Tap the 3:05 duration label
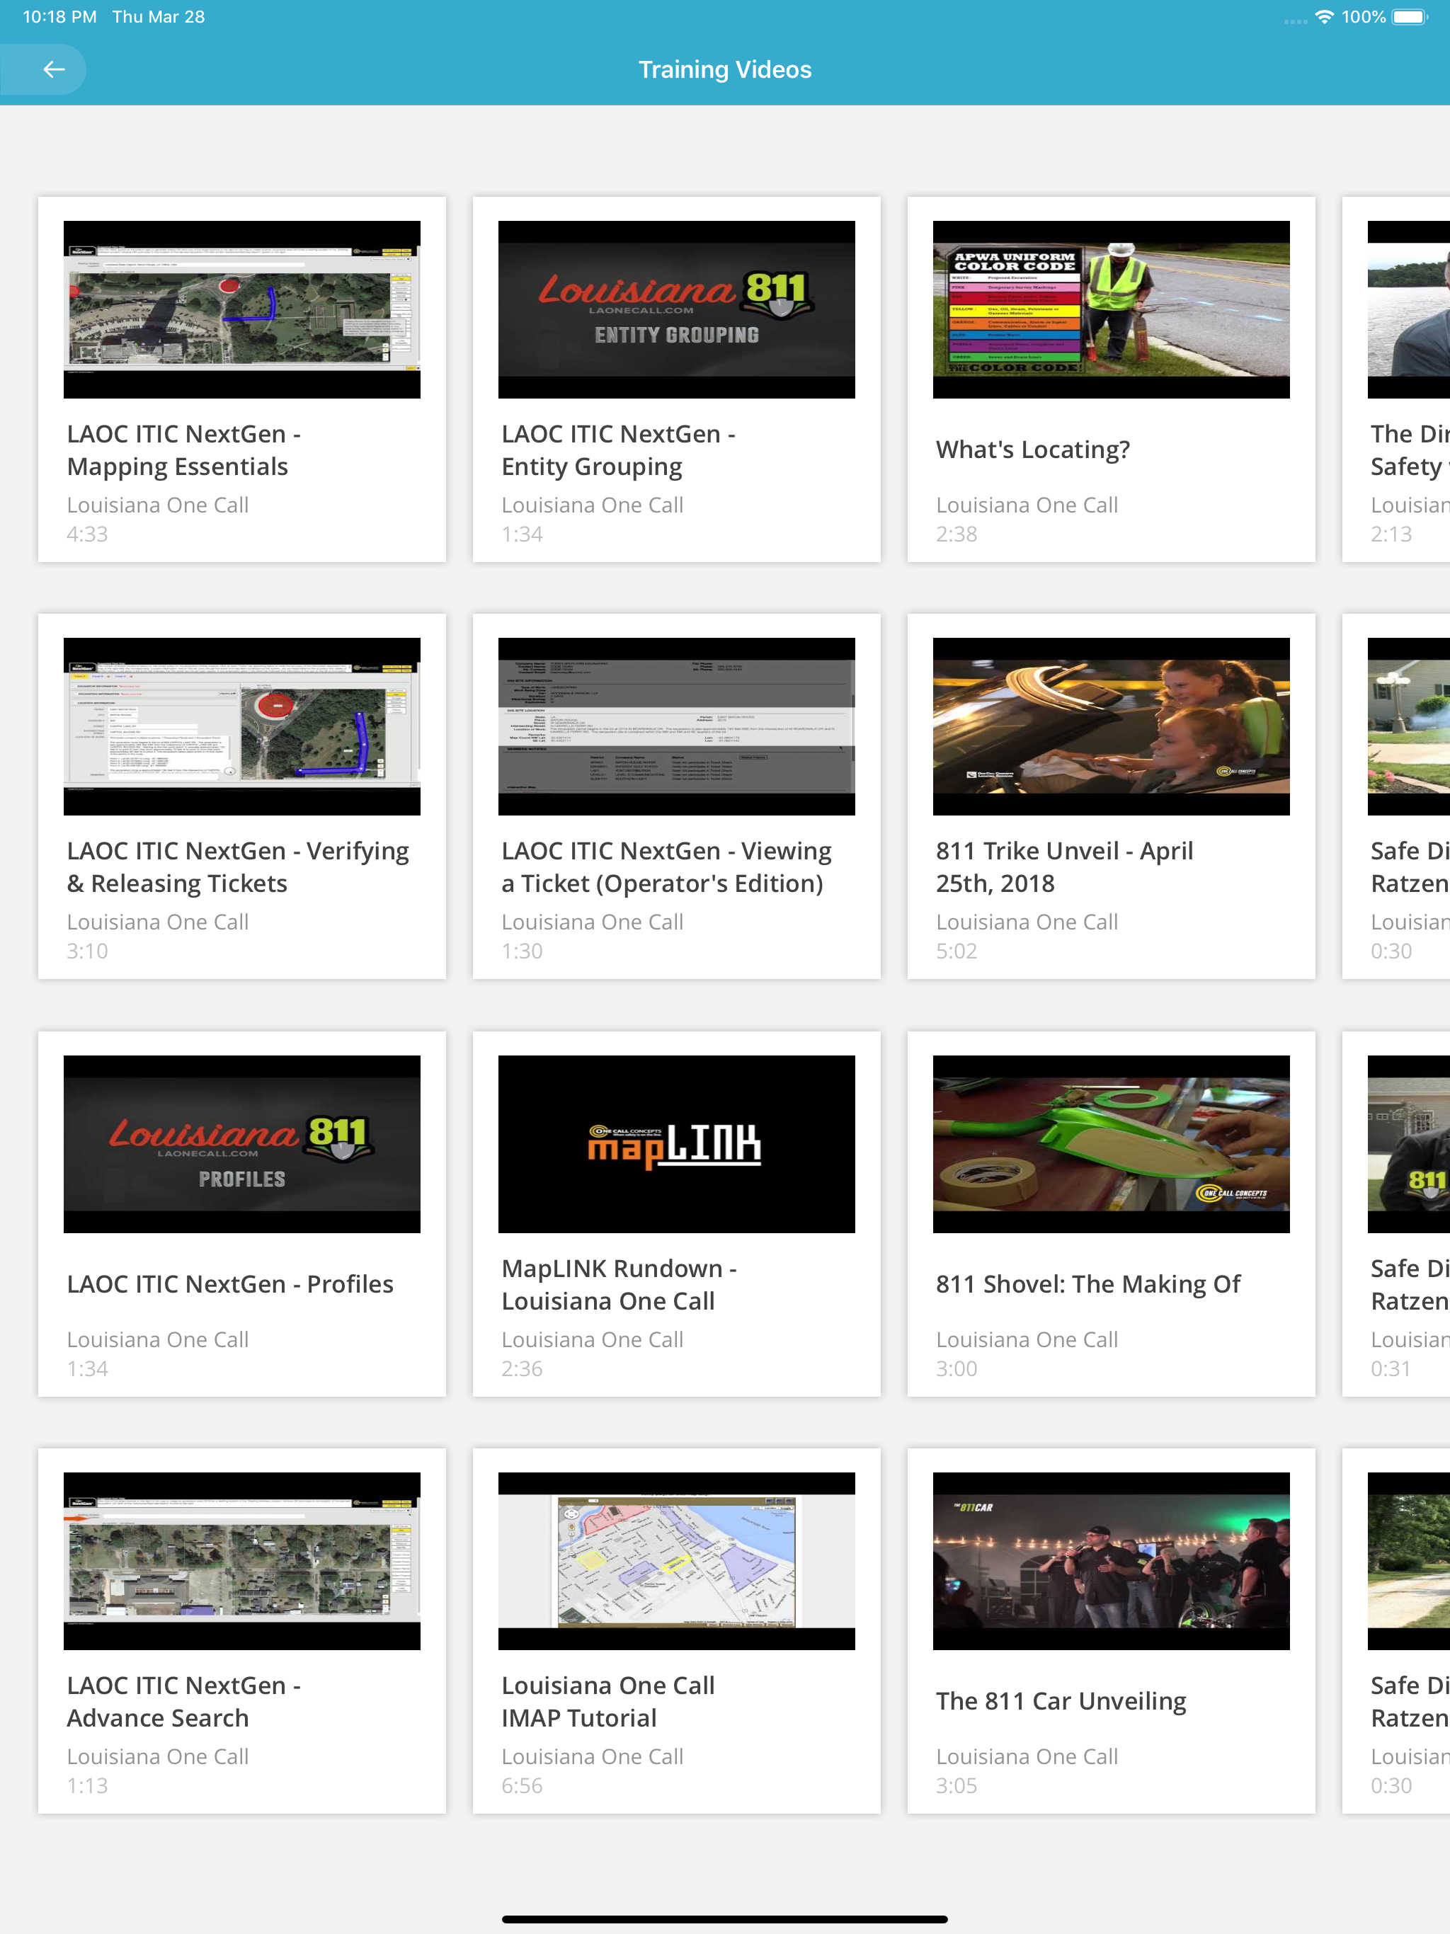The image size is (1450, 1934). 957,1785
